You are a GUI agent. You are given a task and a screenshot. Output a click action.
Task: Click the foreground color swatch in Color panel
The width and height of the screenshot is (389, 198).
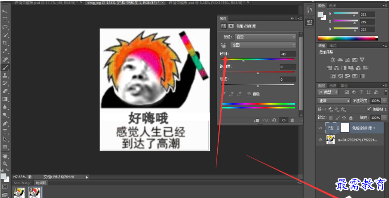320,14
